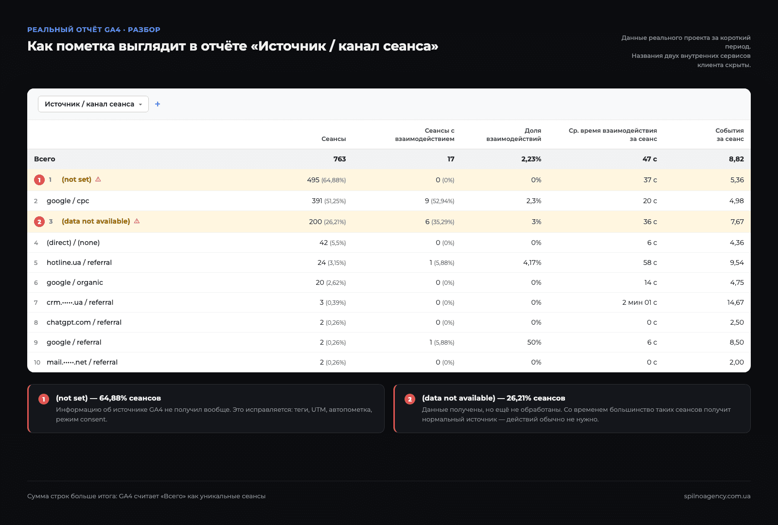
Task: Click total engagement rate 2,23%
Action: coord(531,159)
